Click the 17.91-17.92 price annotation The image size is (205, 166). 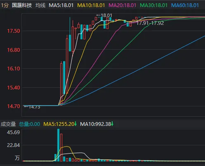pyautogui.click(x=150, y=23)
